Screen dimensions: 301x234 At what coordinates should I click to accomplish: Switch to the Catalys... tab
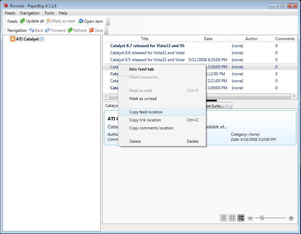pyautogui.click(x=111, y=106)
